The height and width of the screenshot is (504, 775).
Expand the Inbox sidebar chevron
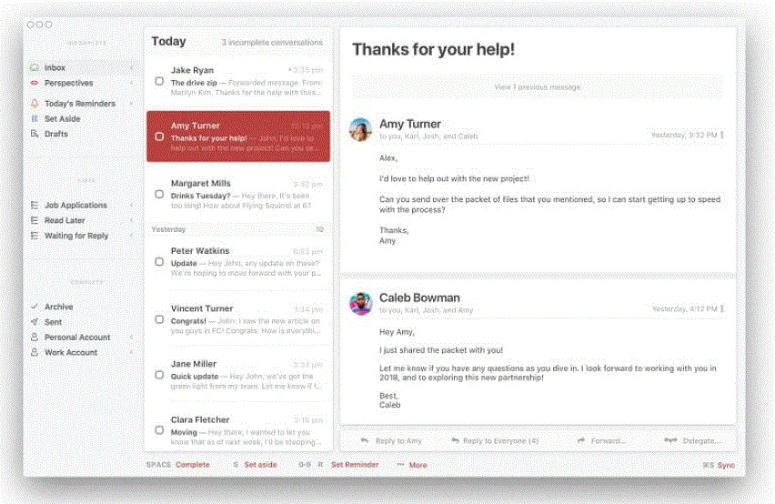132,67
